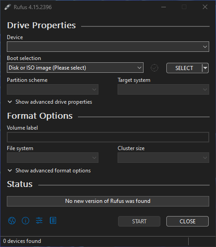Viewport: 216px width, 247px height.
Task: Click the Volume label input field
Action: click(108, 137)
